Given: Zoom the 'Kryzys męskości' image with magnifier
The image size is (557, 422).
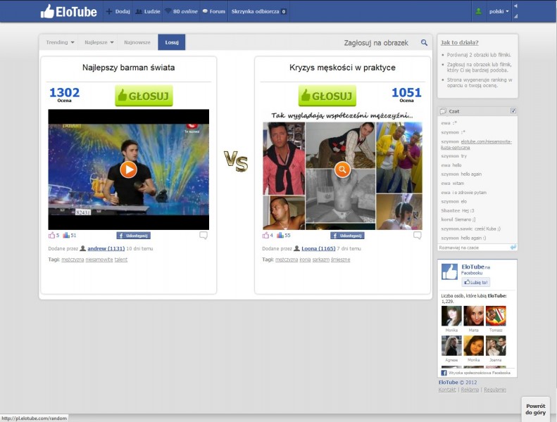Looking at the screenshot, I should pos(342,170).
